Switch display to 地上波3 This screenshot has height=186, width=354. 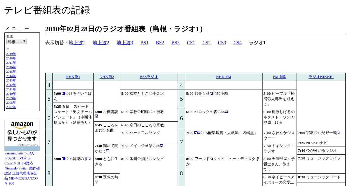click(125, 43)
